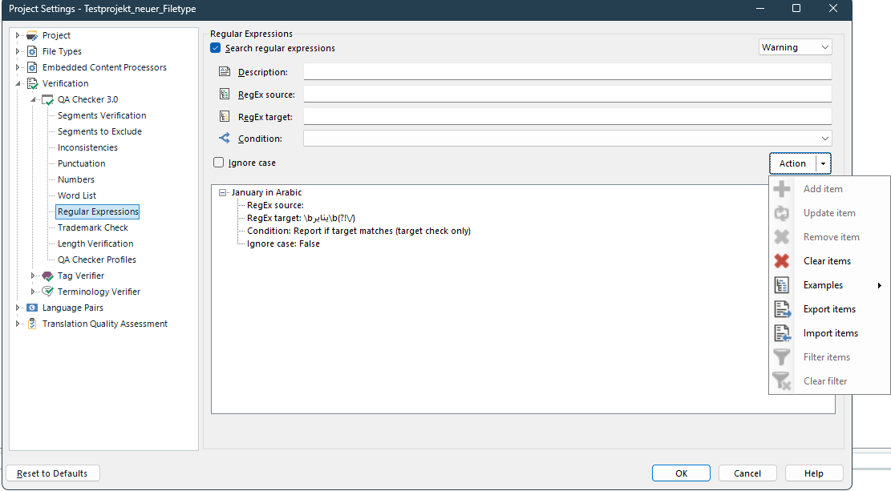Click the red Clear items icon
This screenshot has width=891, height=491.
click(782, 260)
